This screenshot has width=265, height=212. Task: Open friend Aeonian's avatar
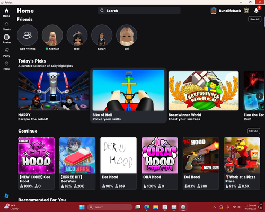52,35
